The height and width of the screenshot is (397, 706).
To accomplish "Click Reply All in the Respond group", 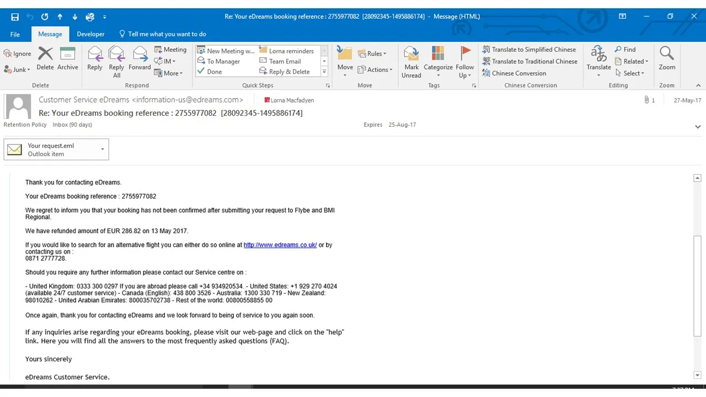I will [116, 61].
